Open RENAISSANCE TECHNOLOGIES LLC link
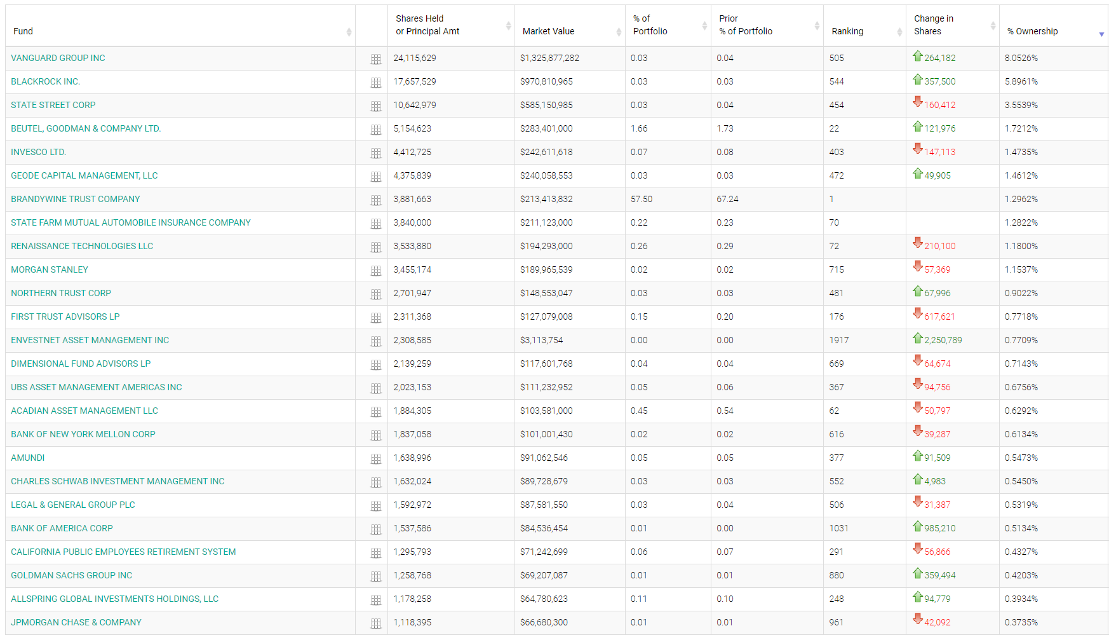 tap(81, 246)
